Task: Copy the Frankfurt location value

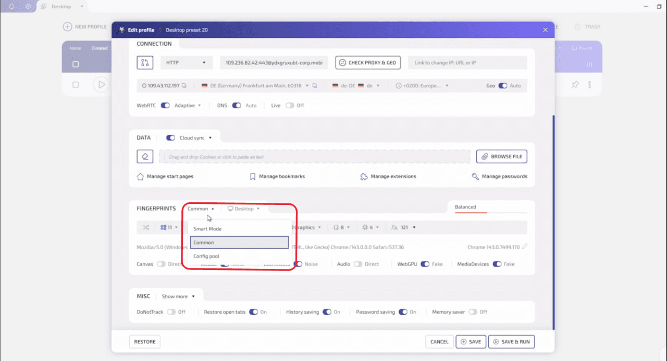Action: 315,86
